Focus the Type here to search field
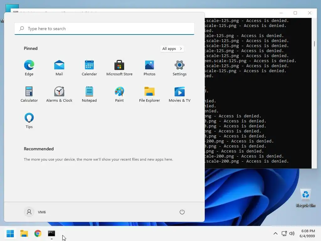The image size is (321, 241). [x=104, y=29]
